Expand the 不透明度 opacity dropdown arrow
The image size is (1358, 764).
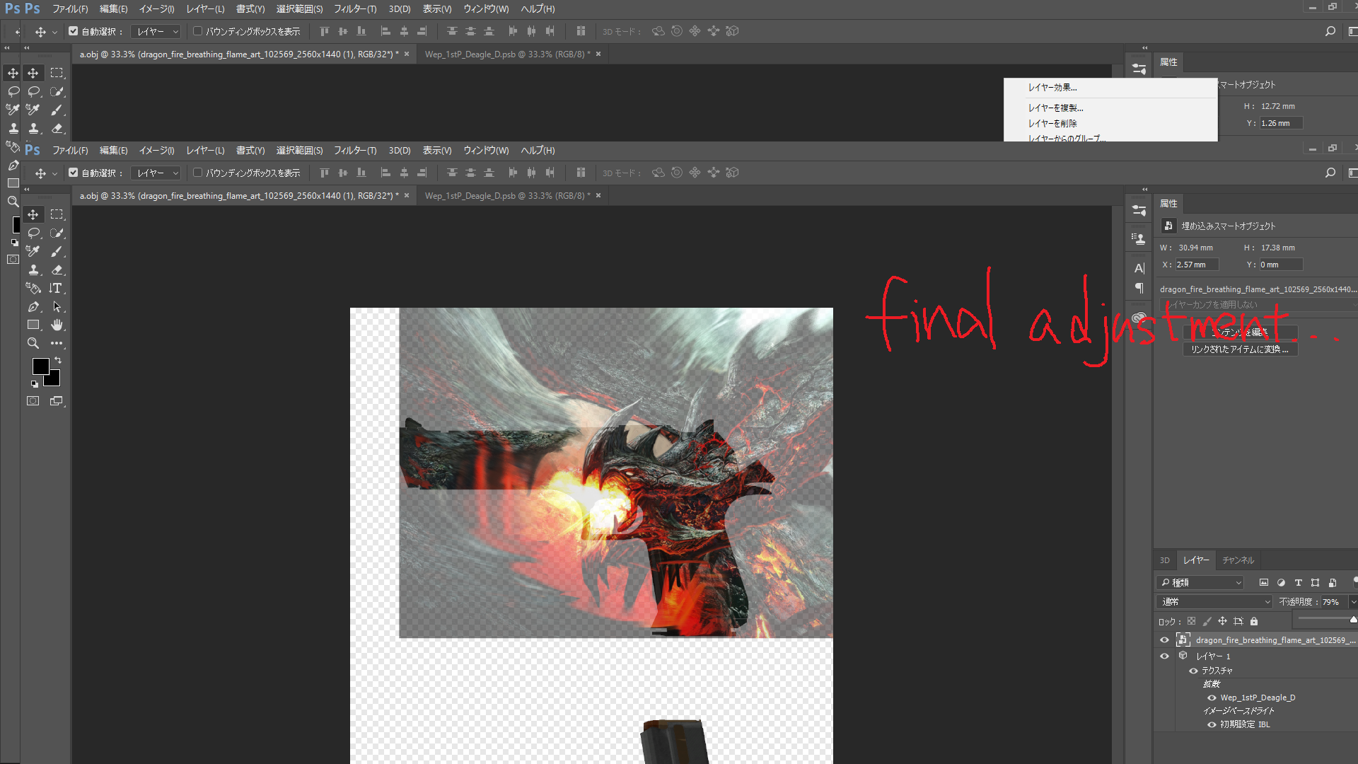pyautogui.click(x=1352, y=602)
